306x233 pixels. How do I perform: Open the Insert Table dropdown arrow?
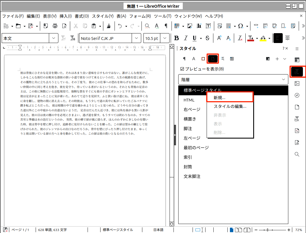click(183, 26)
